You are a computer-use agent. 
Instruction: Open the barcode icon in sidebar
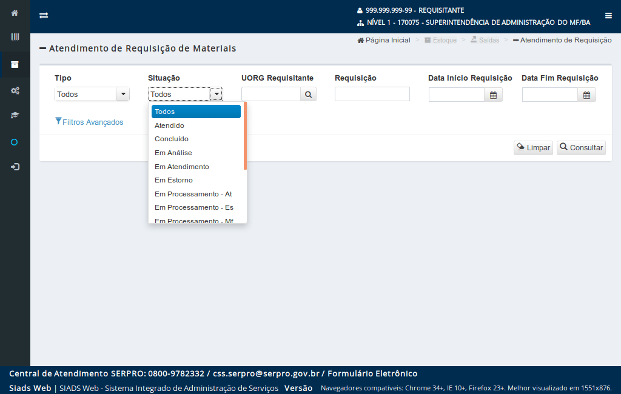15,37
